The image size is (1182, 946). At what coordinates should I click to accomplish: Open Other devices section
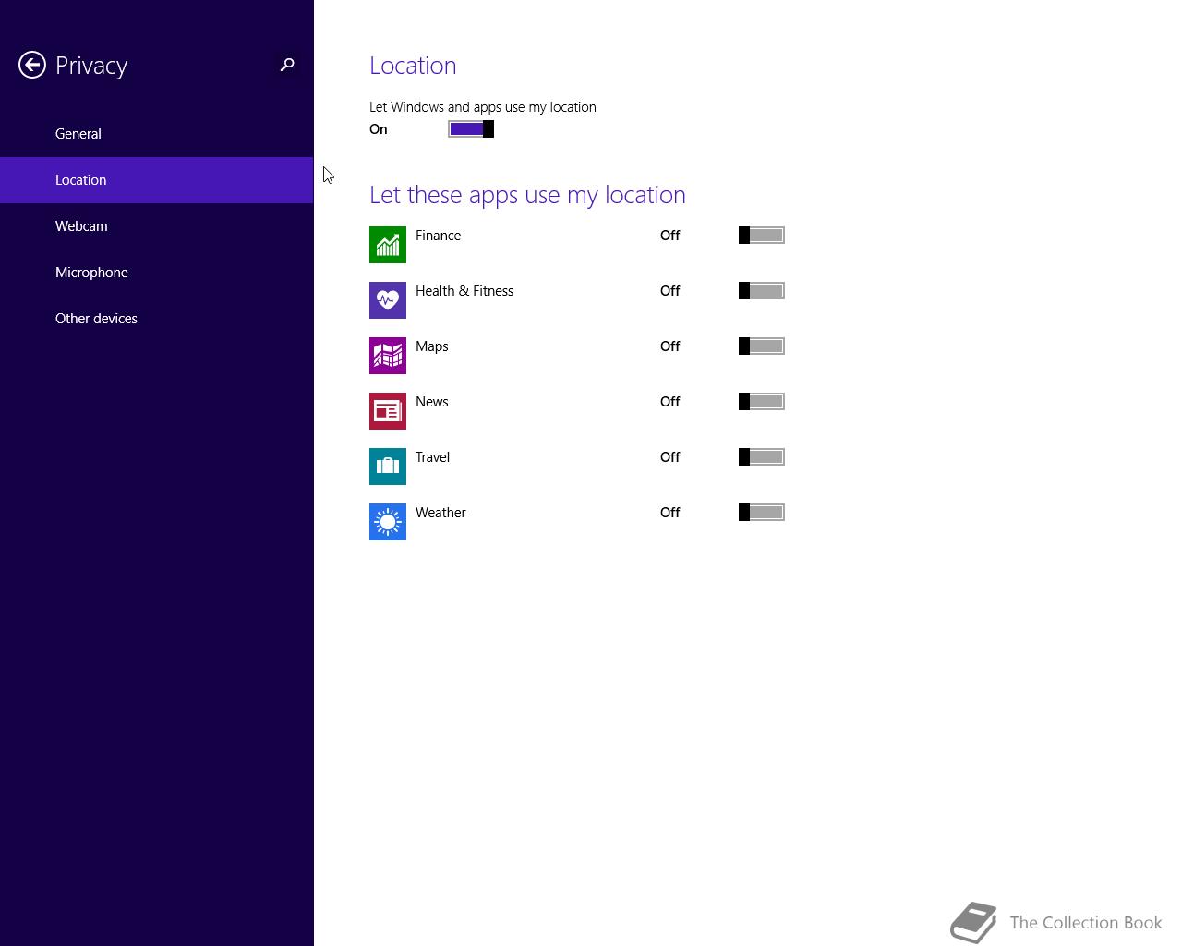tap(157, 319)
